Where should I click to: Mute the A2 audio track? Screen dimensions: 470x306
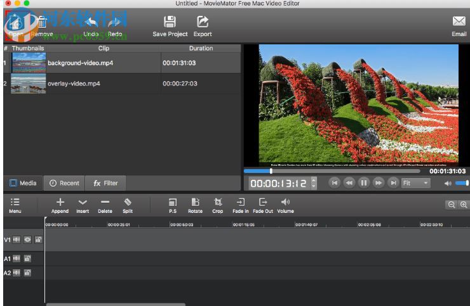(x=17, y=273)
